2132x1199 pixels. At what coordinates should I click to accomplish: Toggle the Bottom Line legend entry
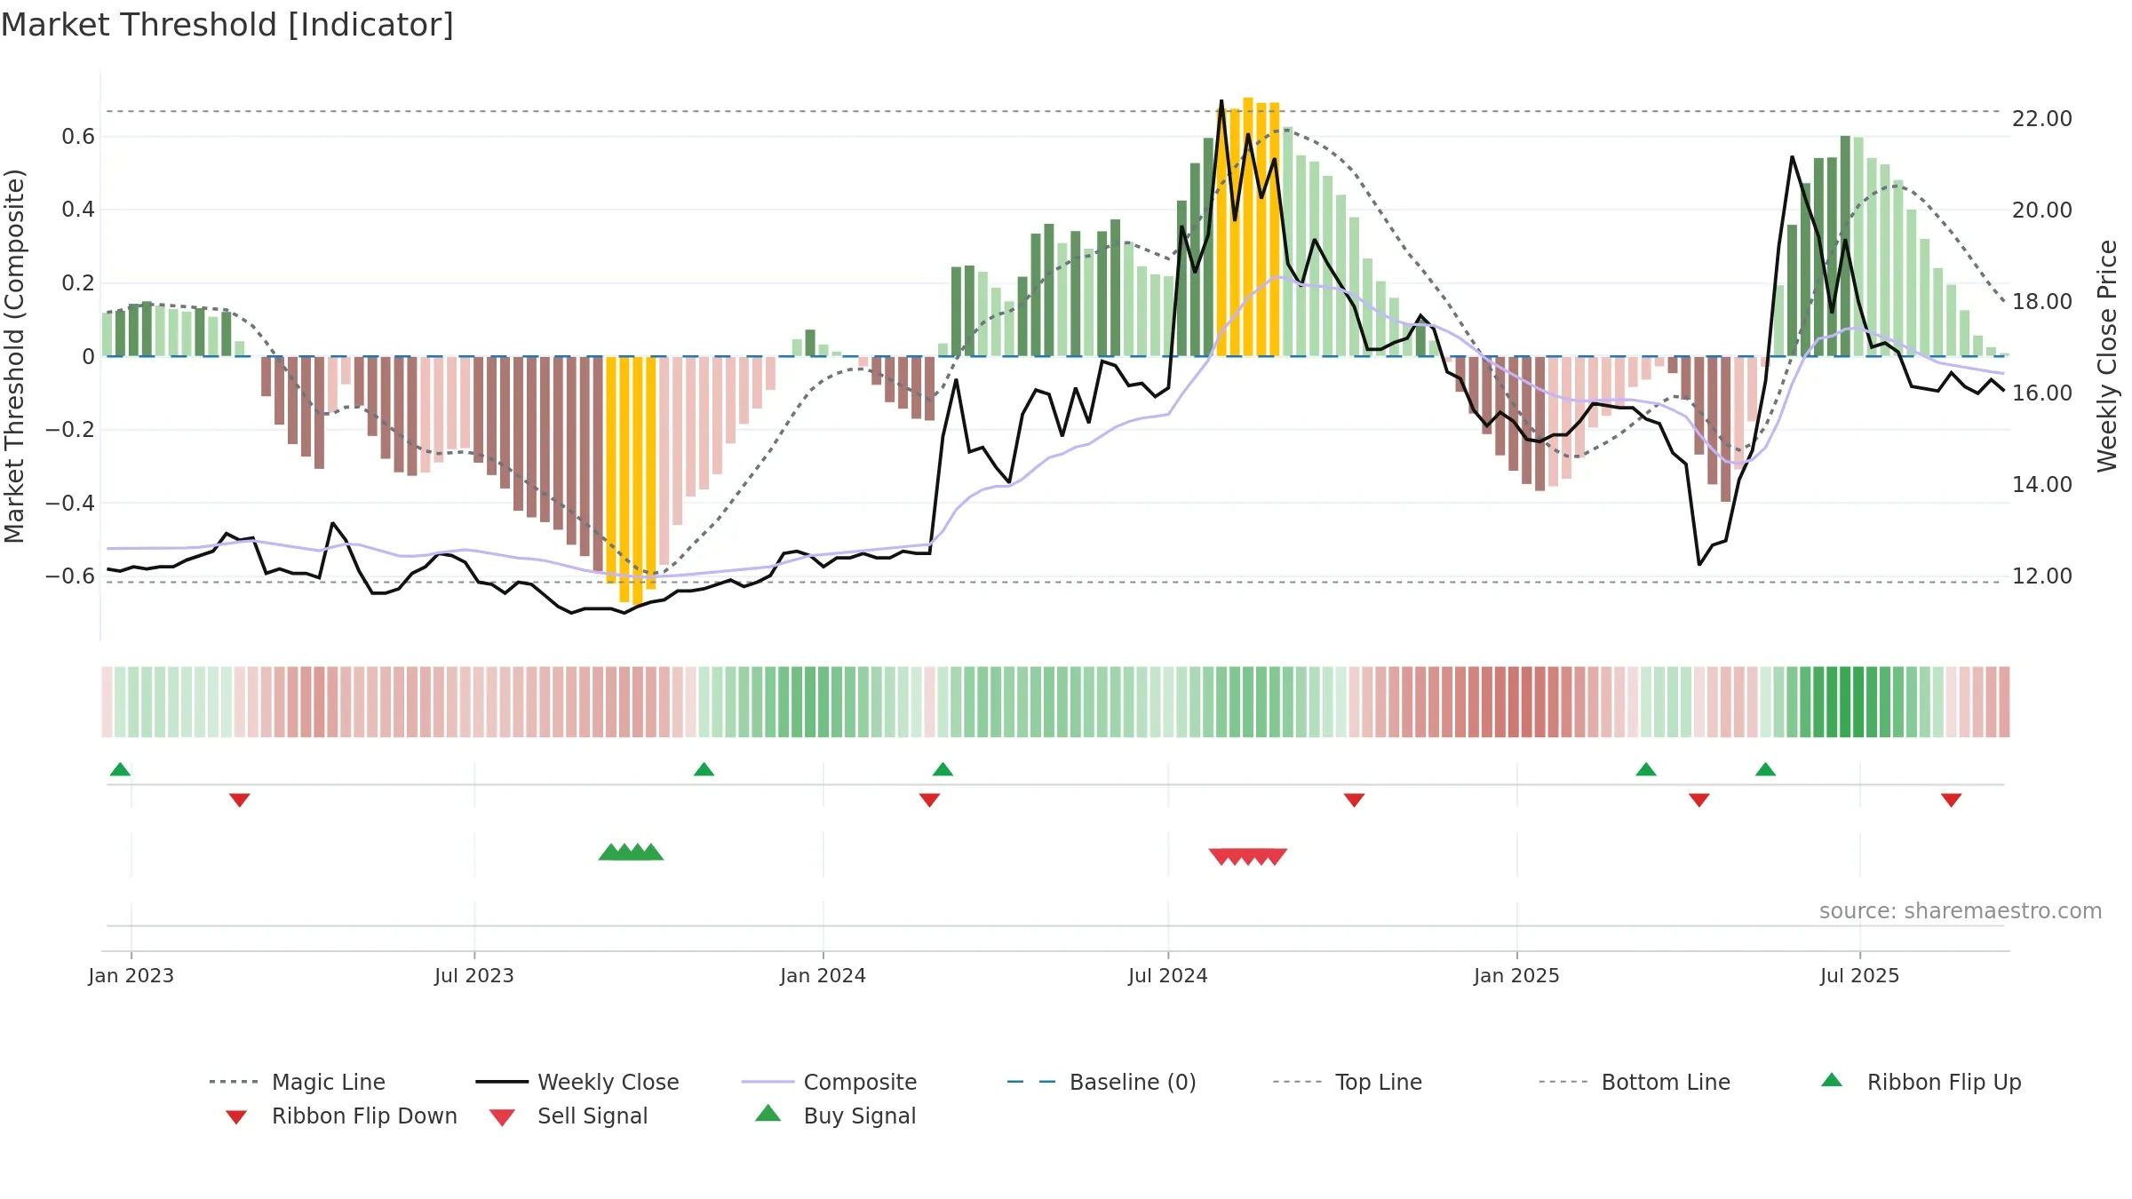point(1635,1082)
